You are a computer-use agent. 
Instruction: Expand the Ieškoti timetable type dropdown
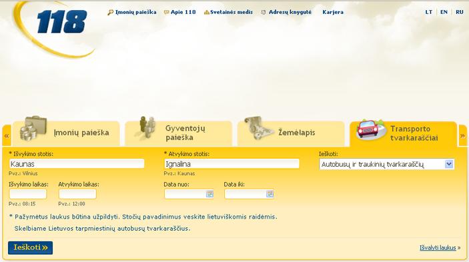point(449,164)
